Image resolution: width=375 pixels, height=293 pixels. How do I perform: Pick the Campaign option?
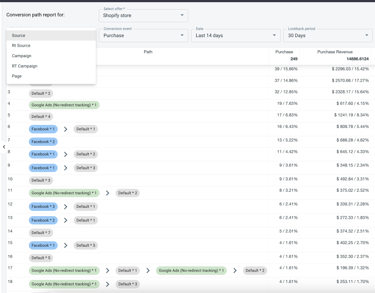51,56
